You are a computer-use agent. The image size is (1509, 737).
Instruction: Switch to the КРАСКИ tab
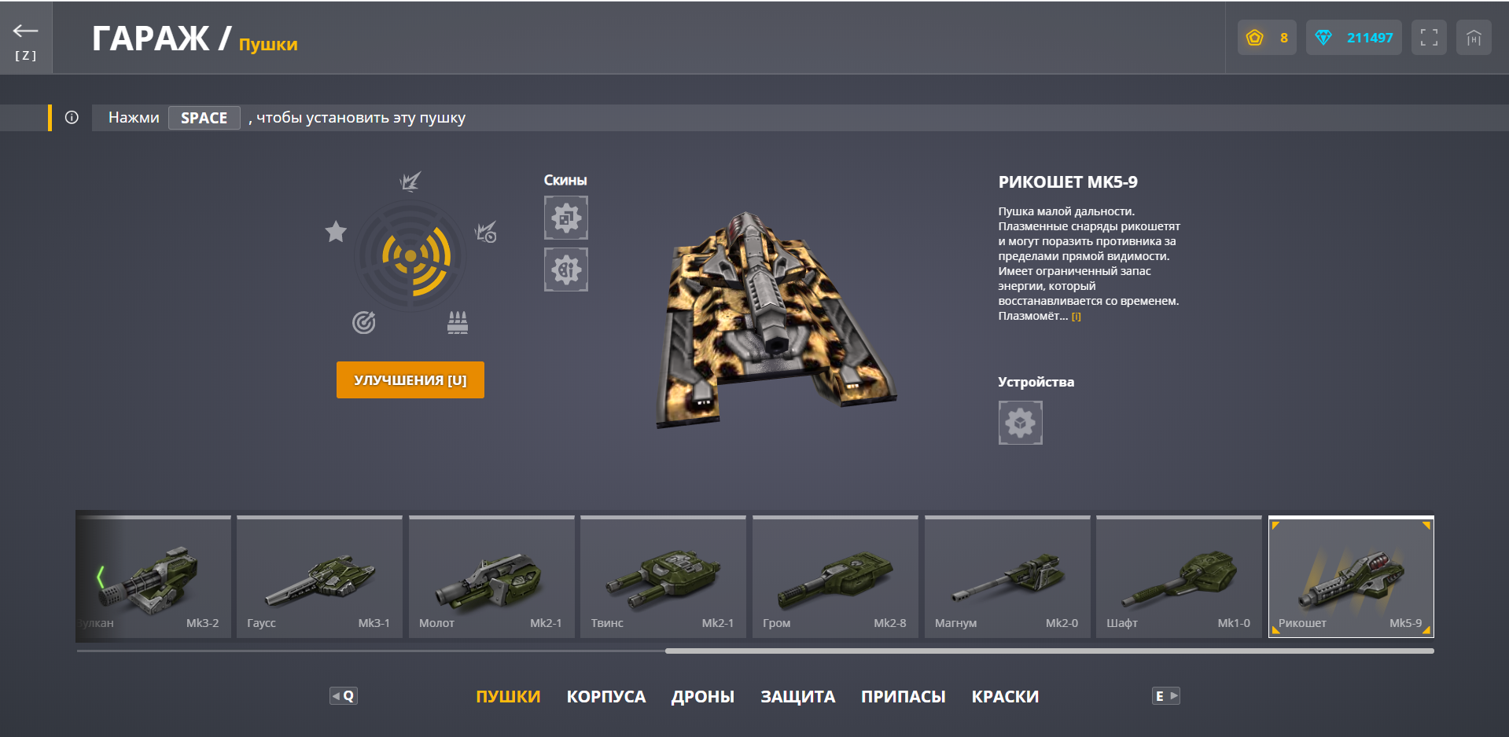[x=1006, y=696]
